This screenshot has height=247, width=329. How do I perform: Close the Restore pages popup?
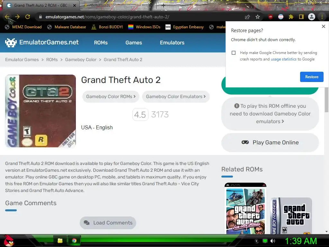pyautogui.click(x=323, y=26)
